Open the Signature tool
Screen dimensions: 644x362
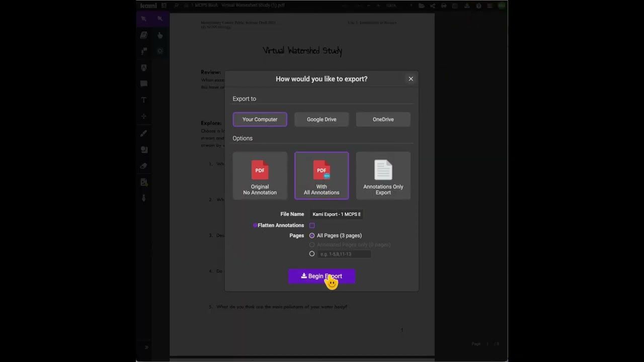(144, 198)
